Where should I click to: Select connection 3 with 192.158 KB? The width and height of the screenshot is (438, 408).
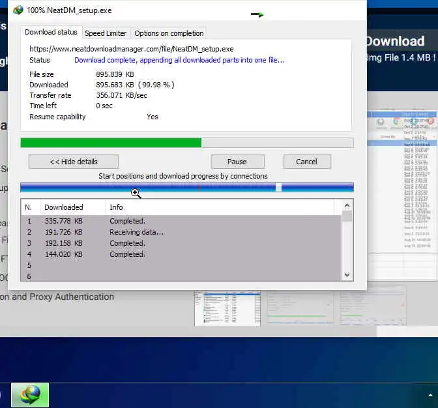tap(181, 243)
